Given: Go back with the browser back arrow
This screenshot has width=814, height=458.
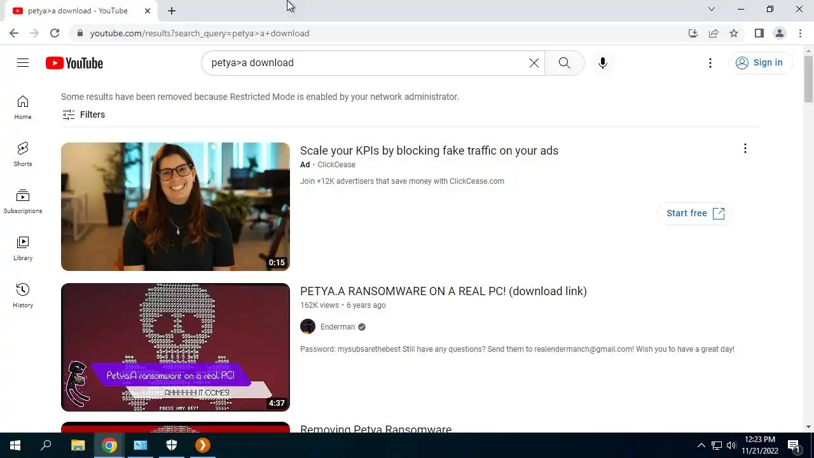Looking at the screenshot, I should coord(14,33).
